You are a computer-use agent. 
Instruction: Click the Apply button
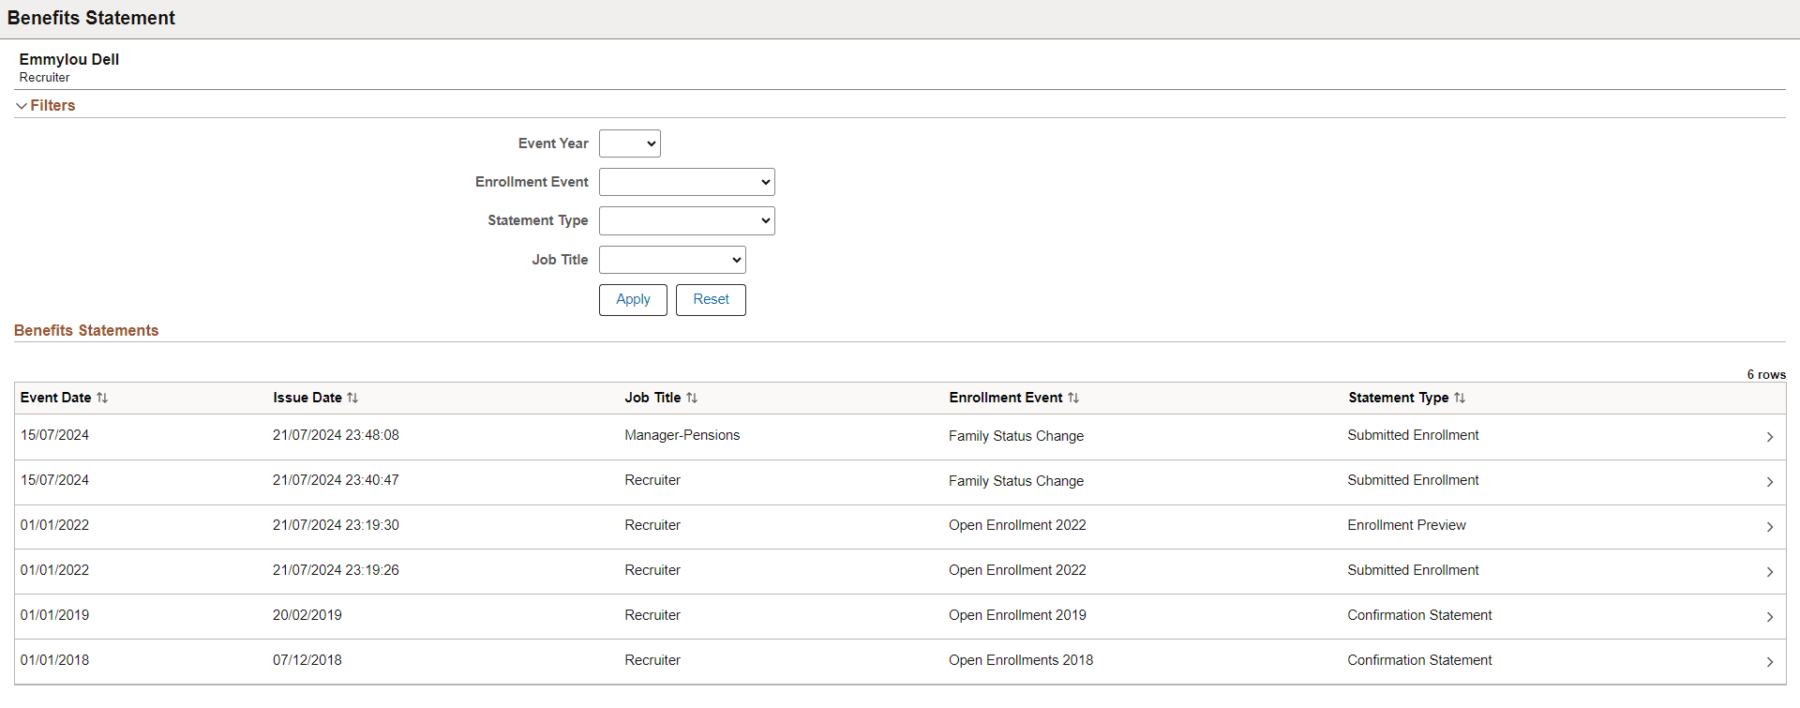click(x=633, y=300)
